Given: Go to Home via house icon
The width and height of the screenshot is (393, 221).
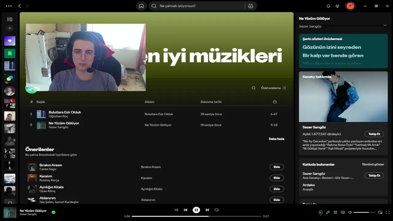Looking at the screenshot, I should coord(141,6).
